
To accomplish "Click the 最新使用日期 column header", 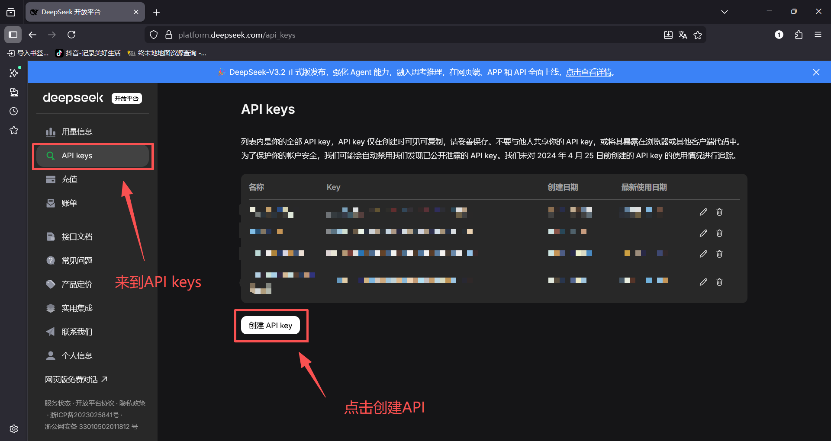I will (x=644, y=187).
